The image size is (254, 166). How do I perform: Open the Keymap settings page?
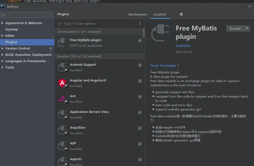pos(11,29)
